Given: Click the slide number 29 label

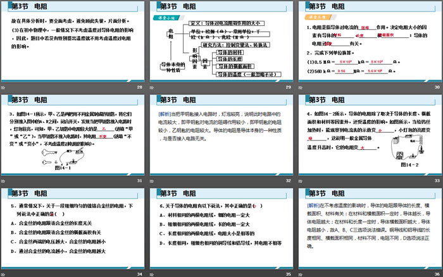Looking at the screenshot, I should pyautogui.click(x=288, y=87).
